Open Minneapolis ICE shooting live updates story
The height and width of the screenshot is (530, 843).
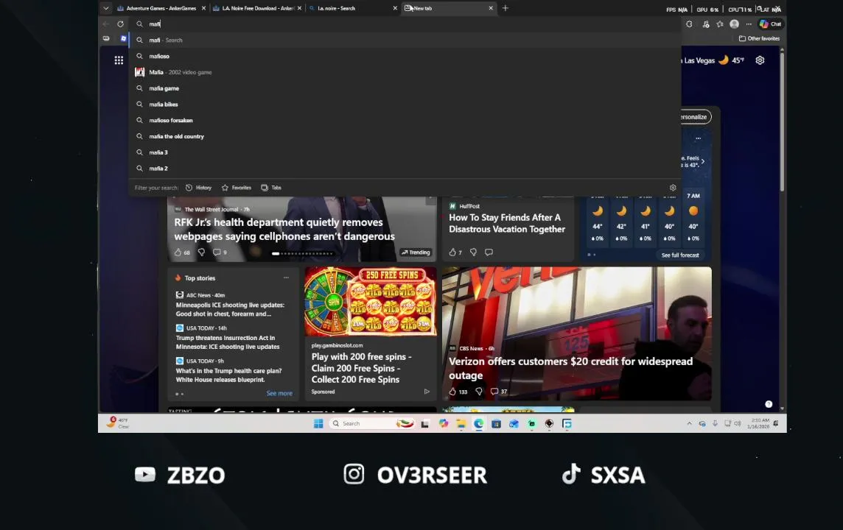[230, 309]
